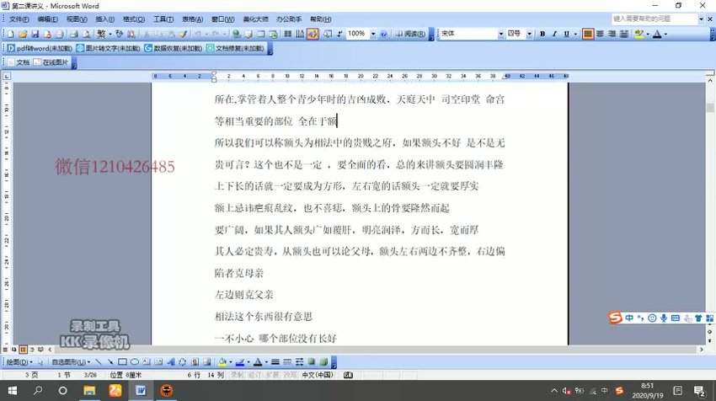Open the 表格(A) menu

pyautogui.click(x=192, y=19)
